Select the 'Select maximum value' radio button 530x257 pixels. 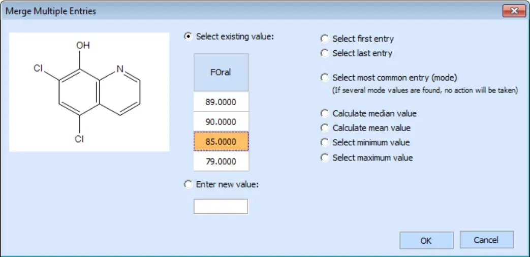(325, 158)
